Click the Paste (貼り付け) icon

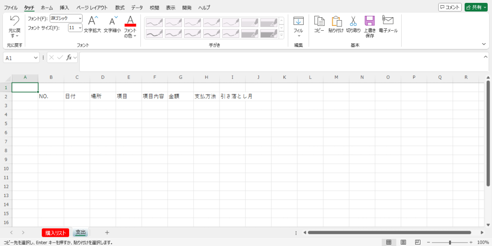tap(336, 21)
